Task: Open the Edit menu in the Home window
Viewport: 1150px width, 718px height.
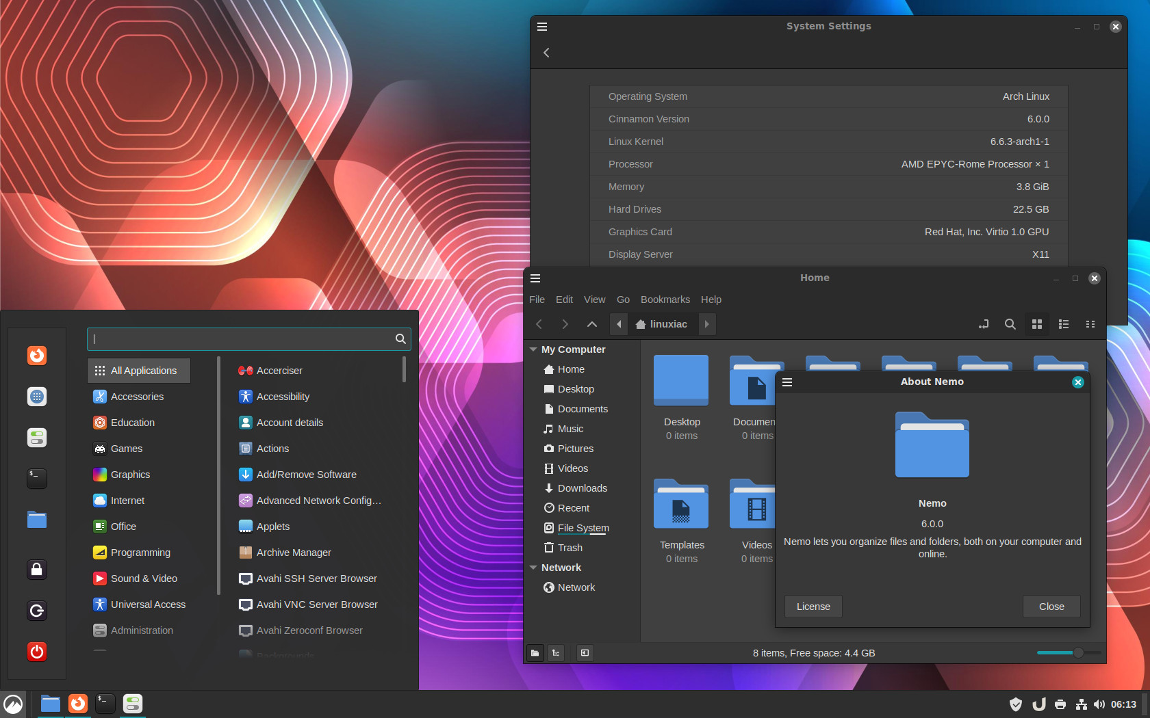Action: coord(564,300)
